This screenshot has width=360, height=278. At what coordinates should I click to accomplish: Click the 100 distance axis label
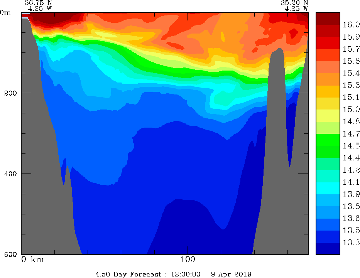(x=188, y=259)
